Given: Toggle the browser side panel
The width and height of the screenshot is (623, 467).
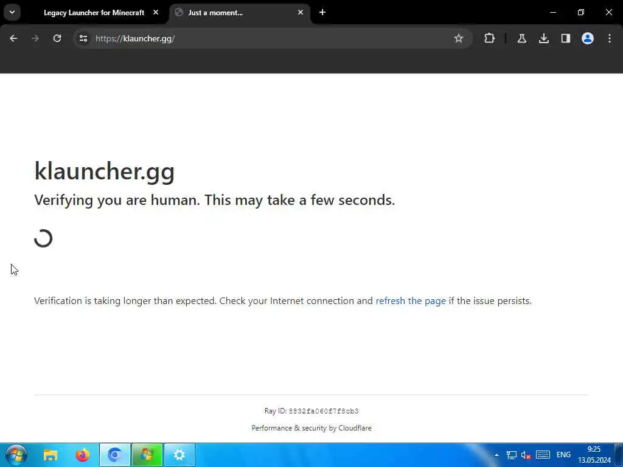Looking at the screenshot, I should pos(566,38).
